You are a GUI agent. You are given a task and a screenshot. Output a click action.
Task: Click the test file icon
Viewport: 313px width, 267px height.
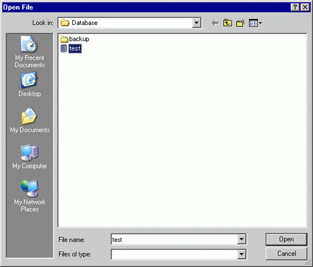[63, 49]
